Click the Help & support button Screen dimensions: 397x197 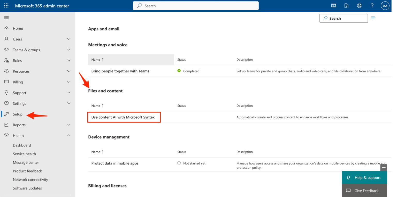click(364, 177)
